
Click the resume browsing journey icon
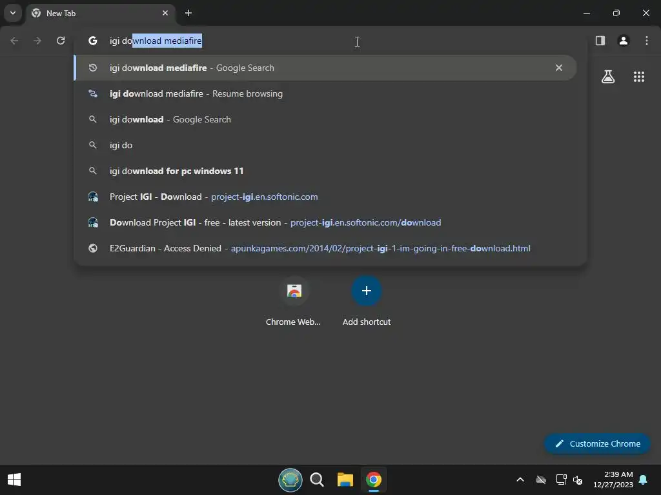(x=93, y=93)
